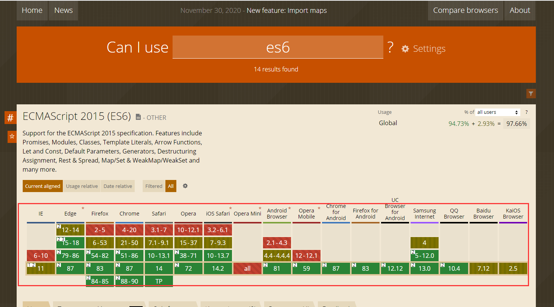The height and width of the screenshot is (307, 554).
Task: Open 'New feature: Import maps' link
Action: click(x=287, y=11)
